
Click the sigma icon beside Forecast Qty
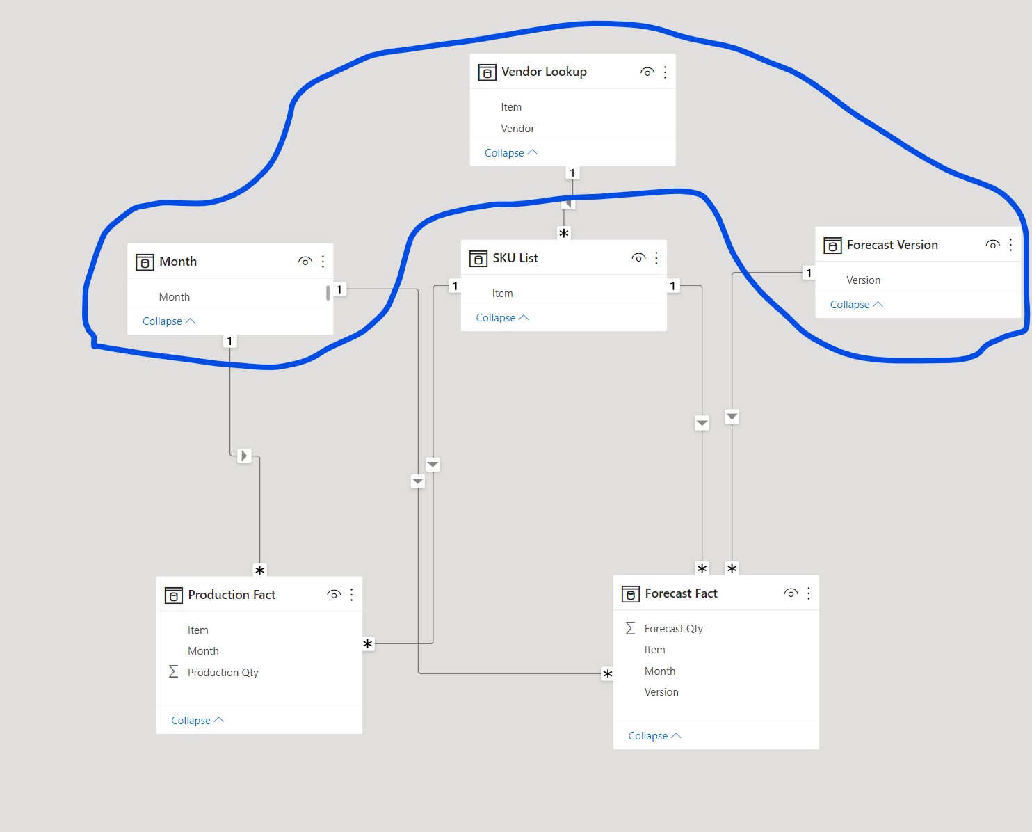click(630, 628)
